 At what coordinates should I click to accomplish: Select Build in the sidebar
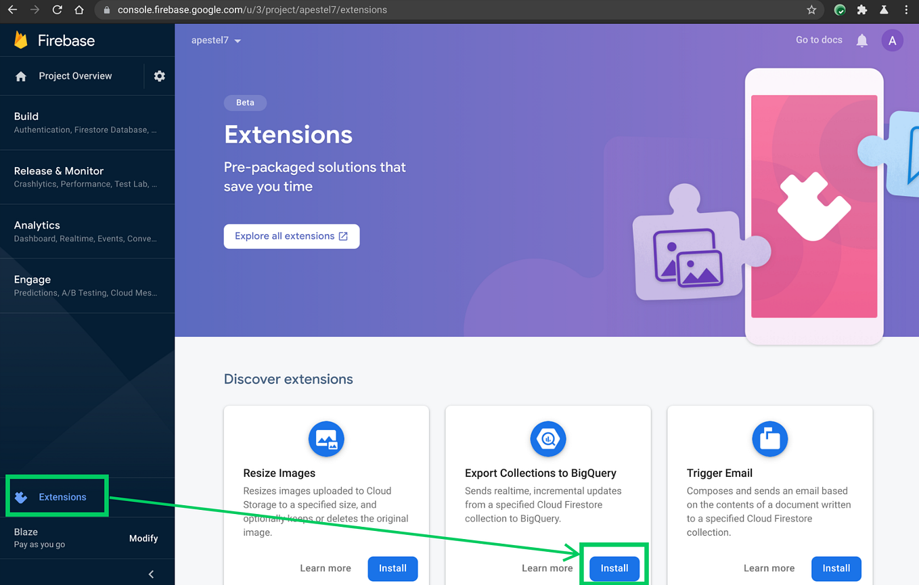click(x=26, y=116)
